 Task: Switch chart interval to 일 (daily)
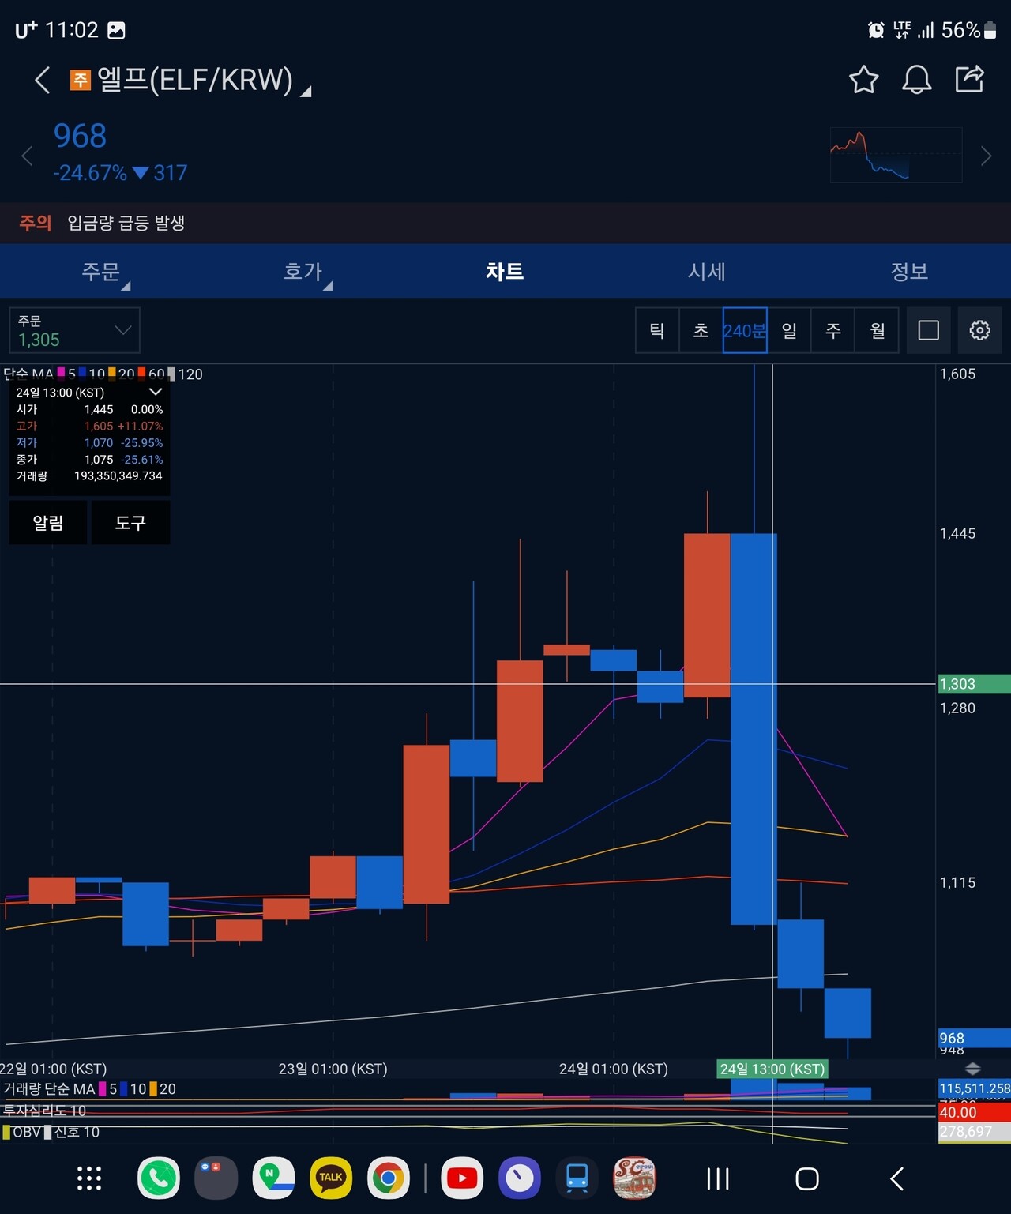pos(789,330)
